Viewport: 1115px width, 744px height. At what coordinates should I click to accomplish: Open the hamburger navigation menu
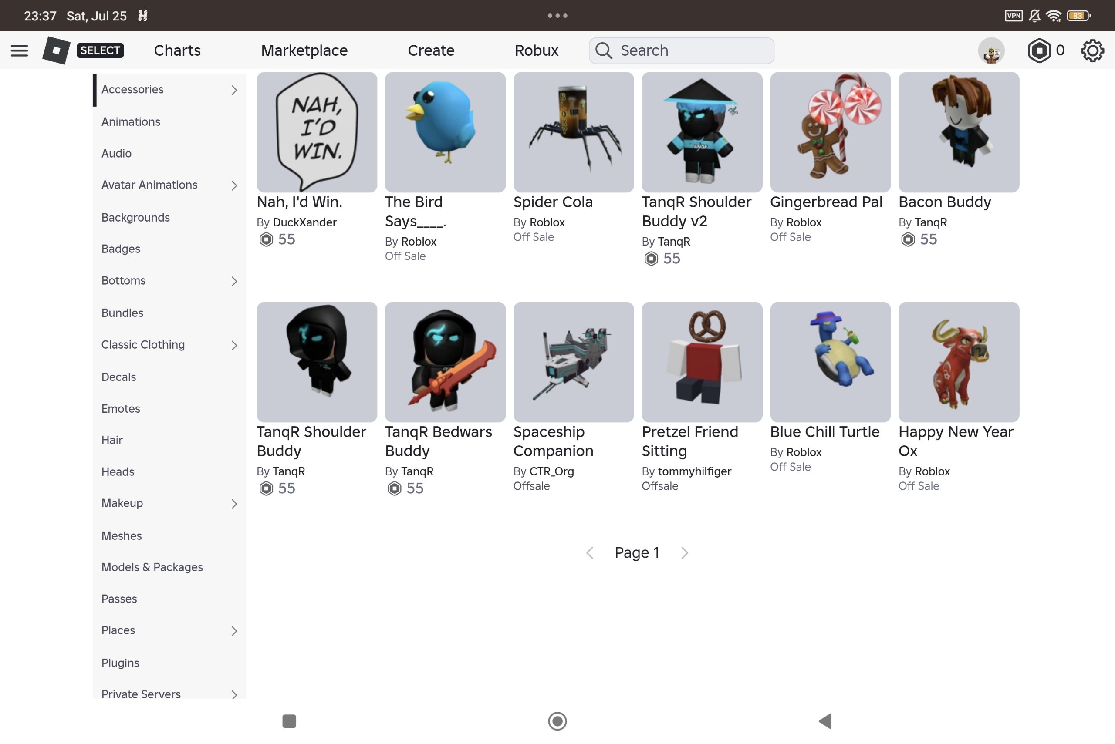click(x=20, y=50)
